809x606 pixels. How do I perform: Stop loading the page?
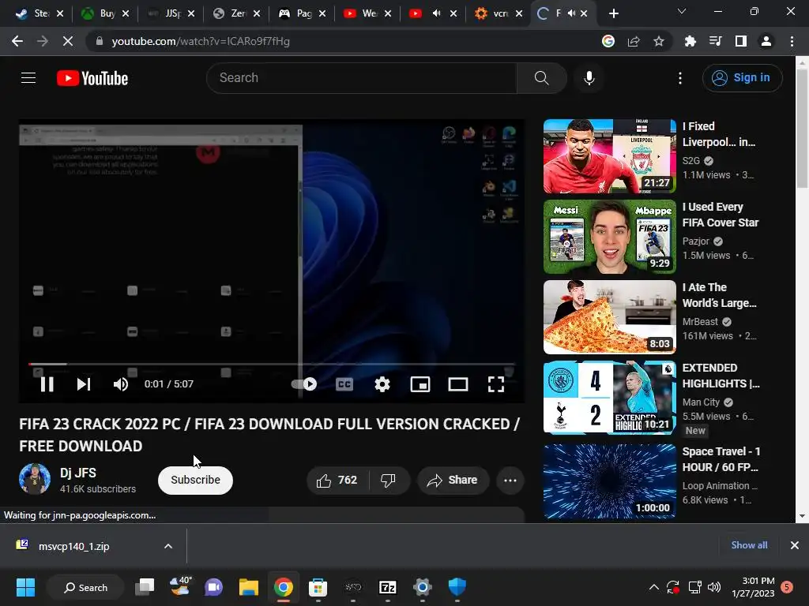coord(68,41)
